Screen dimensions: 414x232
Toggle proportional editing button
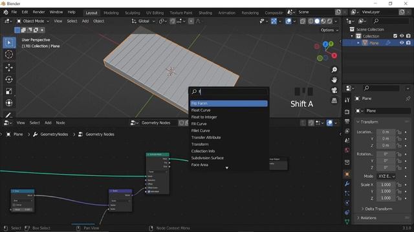pyautogui.click(x=191, y=21)
